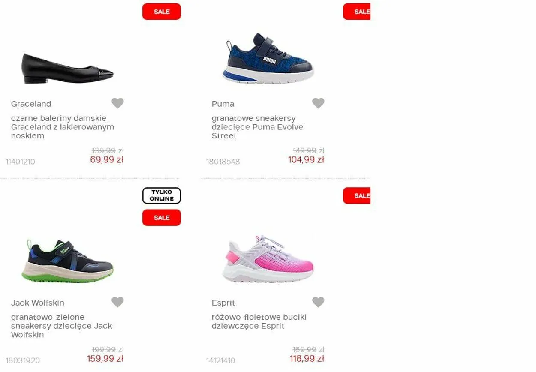The image size is (536, 372).
Task: Click the Esprit brand name
Action: click(223, 303)
